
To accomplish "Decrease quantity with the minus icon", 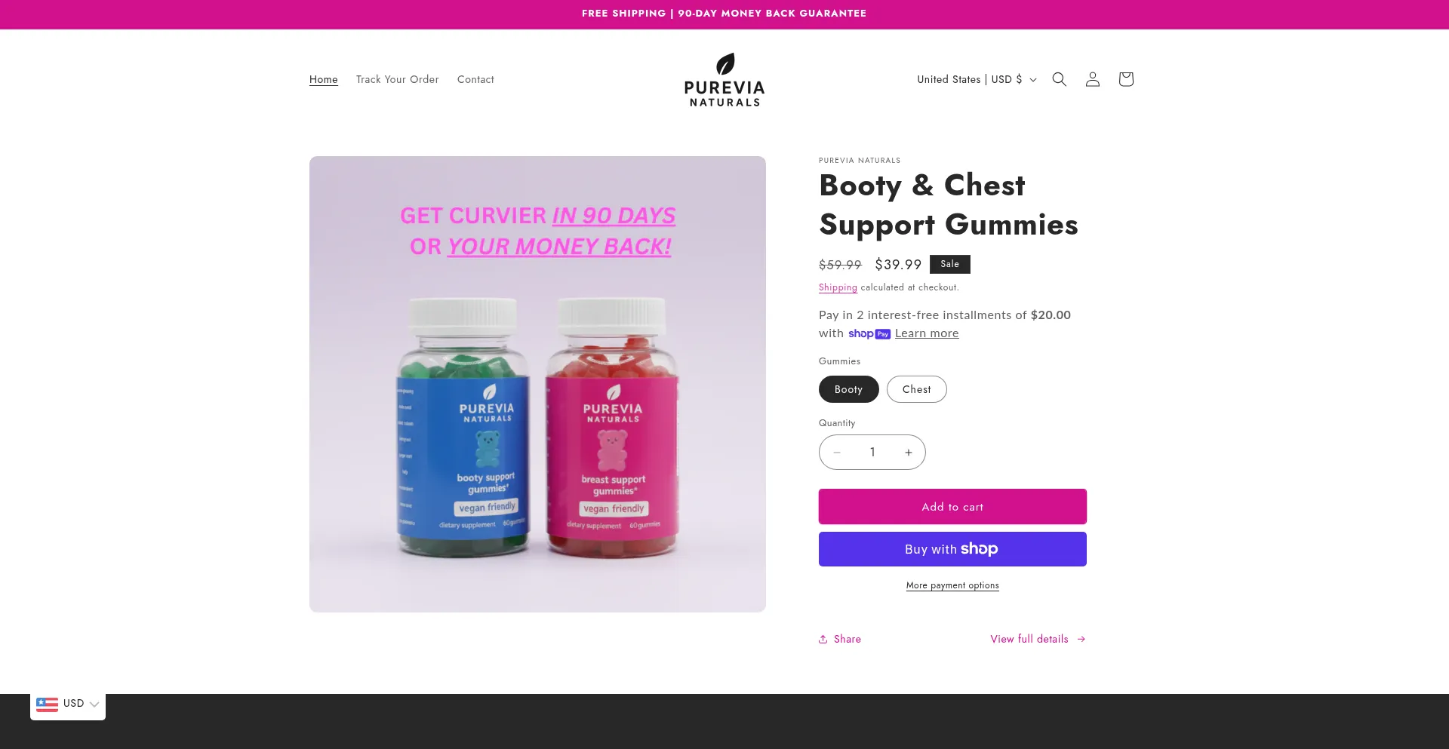I will [837, 453].
